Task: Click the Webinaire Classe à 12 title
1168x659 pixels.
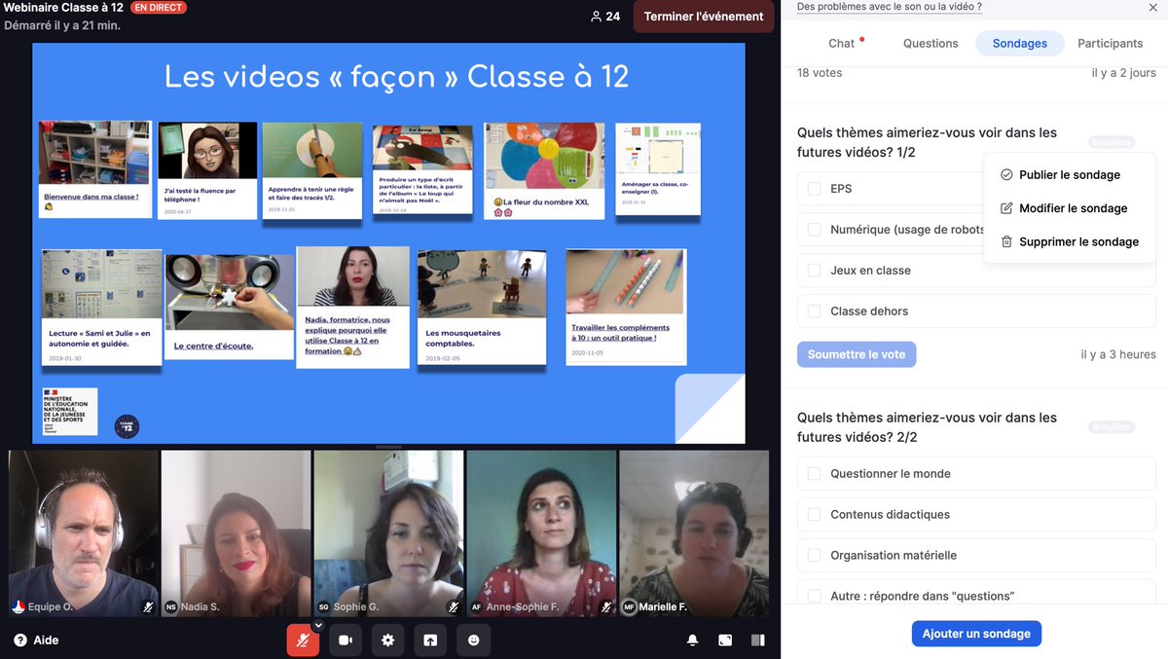Action: point(63,8)
